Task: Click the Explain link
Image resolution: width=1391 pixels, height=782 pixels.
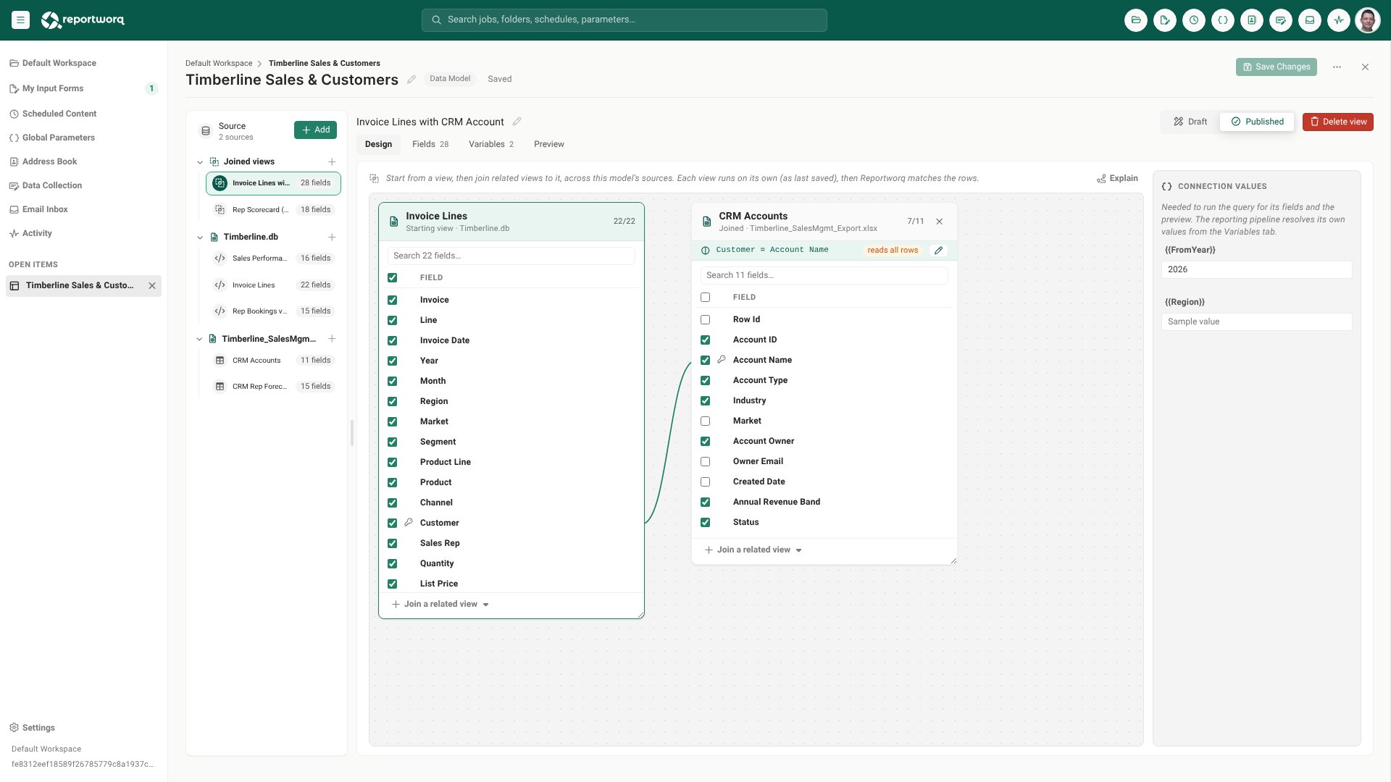Action: pos(1117,178)
